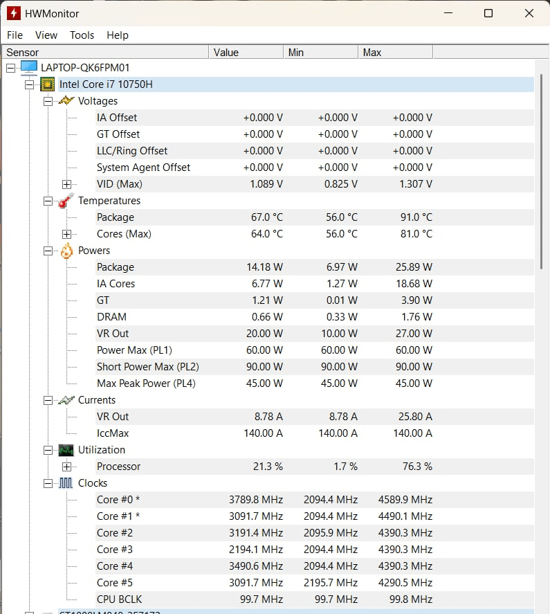Open the Tools menu
The image size is (550, 614).
coord(82,35)
